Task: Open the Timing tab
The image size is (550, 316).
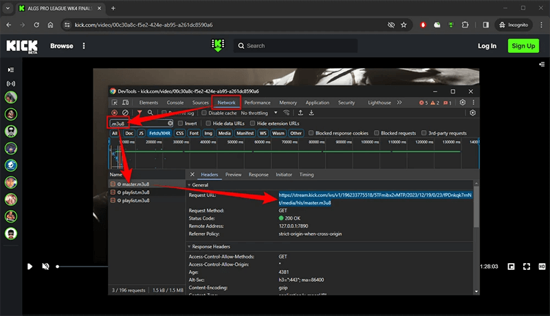Action: click(306, 174)
